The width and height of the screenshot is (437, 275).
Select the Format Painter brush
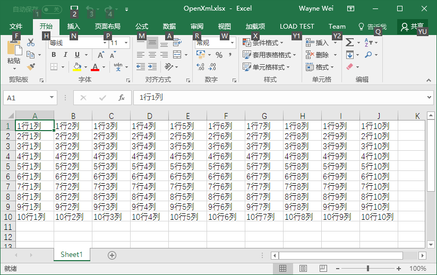tap(31, 67)
